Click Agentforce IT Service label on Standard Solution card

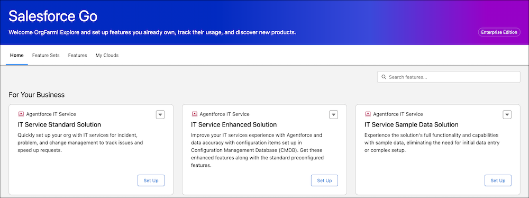(51, 114)
